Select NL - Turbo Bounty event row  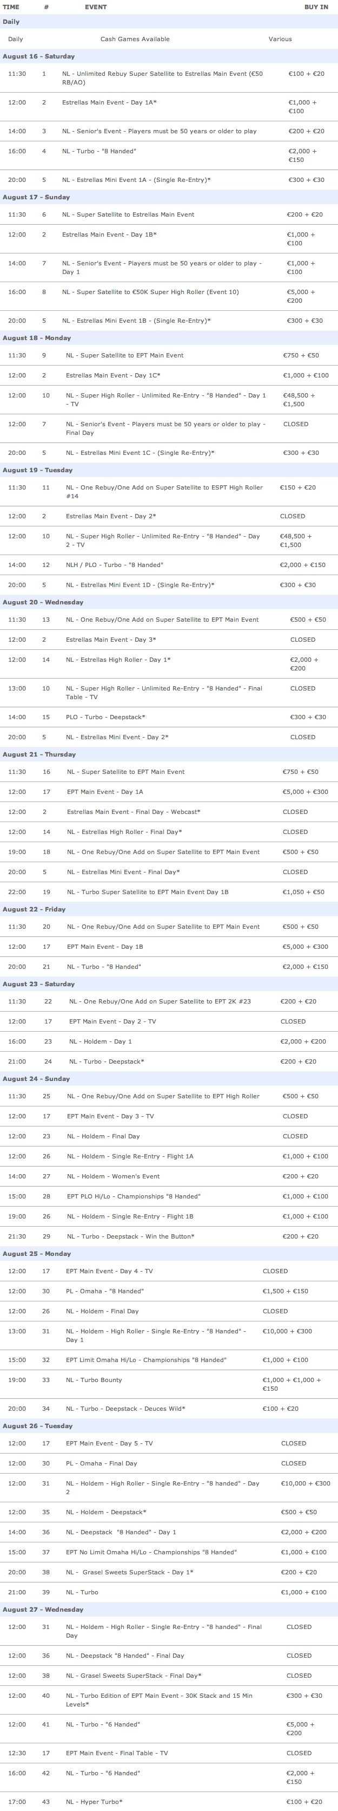(169, 1384)
